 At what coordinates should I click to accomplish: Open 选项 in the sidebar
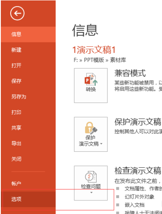[x=28, y=199]
